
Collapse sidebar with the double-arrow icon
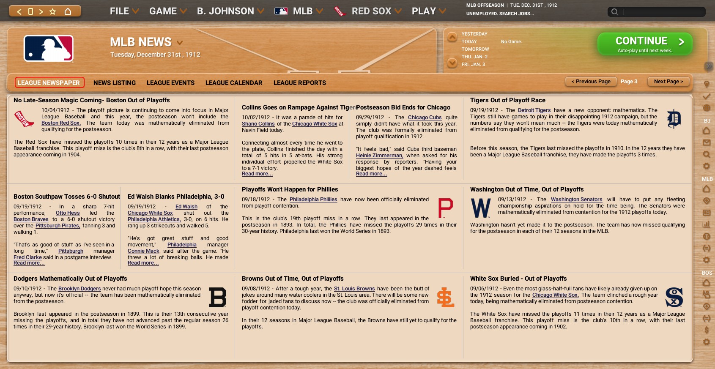coord(709,66)
